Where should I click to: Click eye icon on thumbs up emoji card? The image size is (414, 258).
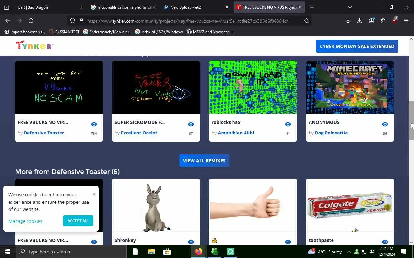[x=288, y=242]
